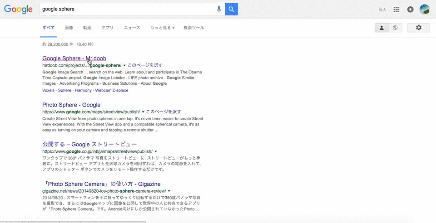Viewport: 436px width, 223px height.
Task: Open the Harmony sitelink
Action: point(83,90)
